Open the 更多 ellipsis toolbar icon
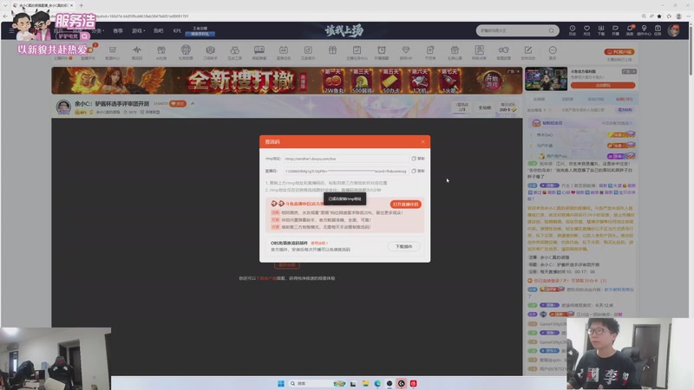The height and width of the screenshot is (390, 694). pos(553,53)
